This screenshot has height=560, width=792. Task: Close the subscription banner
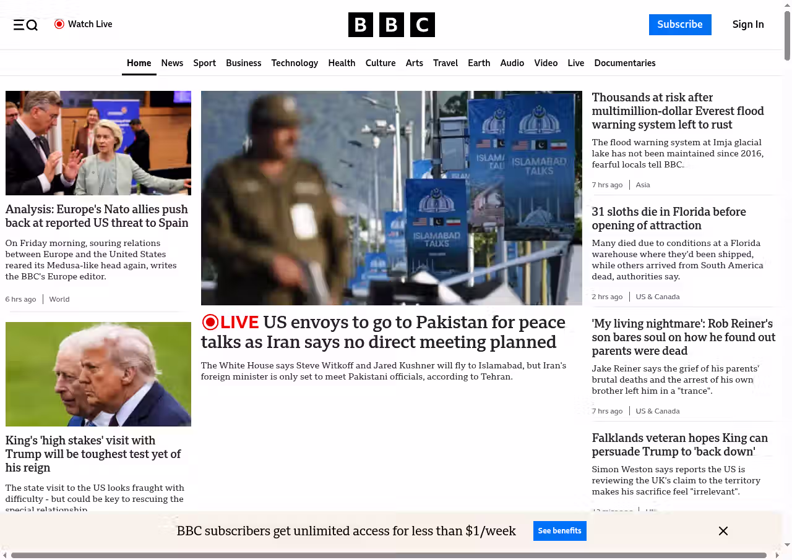pyautogui.click(x=723, y=531)
